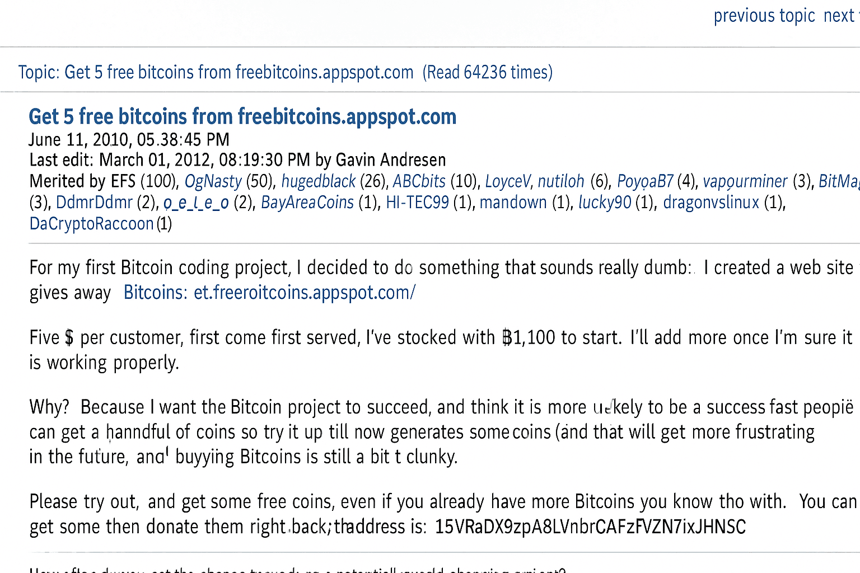The width and height of the screenshot is (860, 573).
Task: Click the ABCbits username link
Action: click(x=419, y=181)
